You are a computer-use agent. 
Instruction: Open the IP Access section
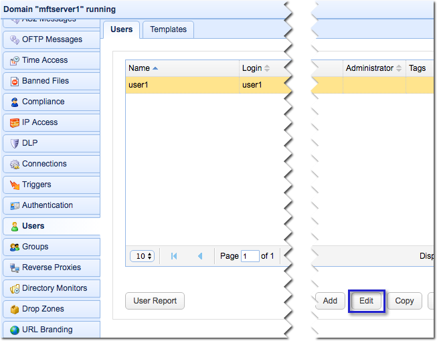[x=52, y=122]
